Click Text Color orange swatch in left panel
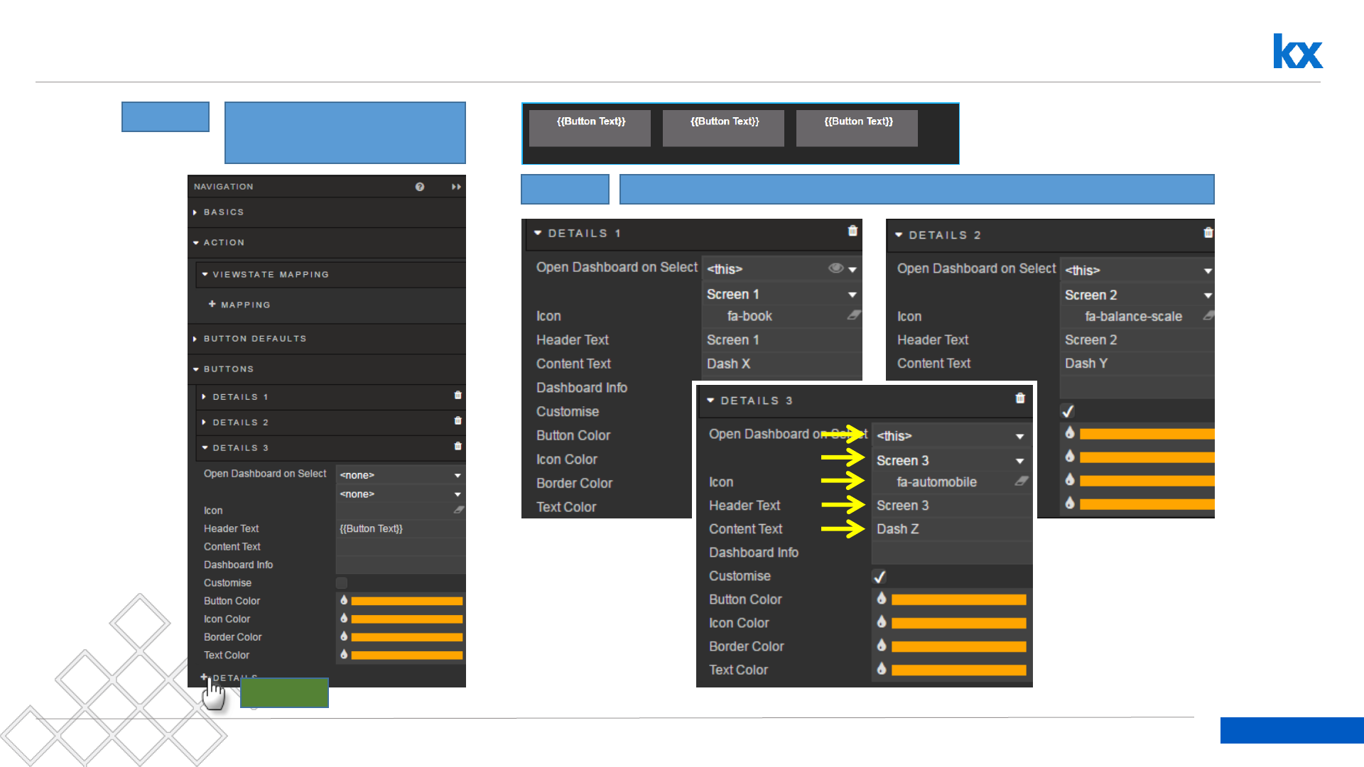The width and height of the screenshot is (1364, 767). coord(406,656)
